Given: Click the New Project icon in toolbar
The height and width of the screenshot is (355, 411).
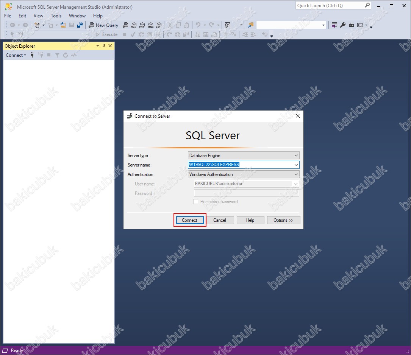Looking at the screenshot, I should point(37,25).
